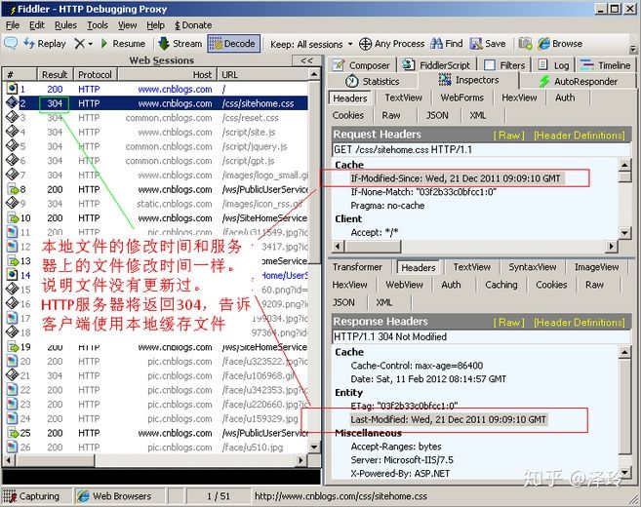Open the AutoResponder tab

click(x=578, y=81)
